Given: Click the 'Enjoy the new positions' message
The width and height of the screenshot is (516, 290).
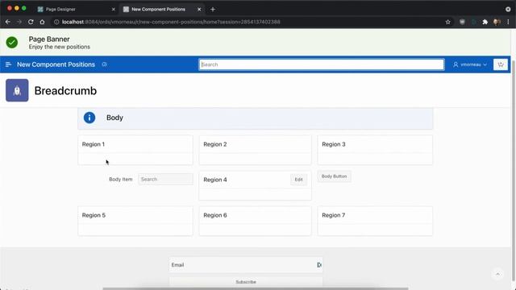Looking at the screenshot, I should click(x=59, y=47).
